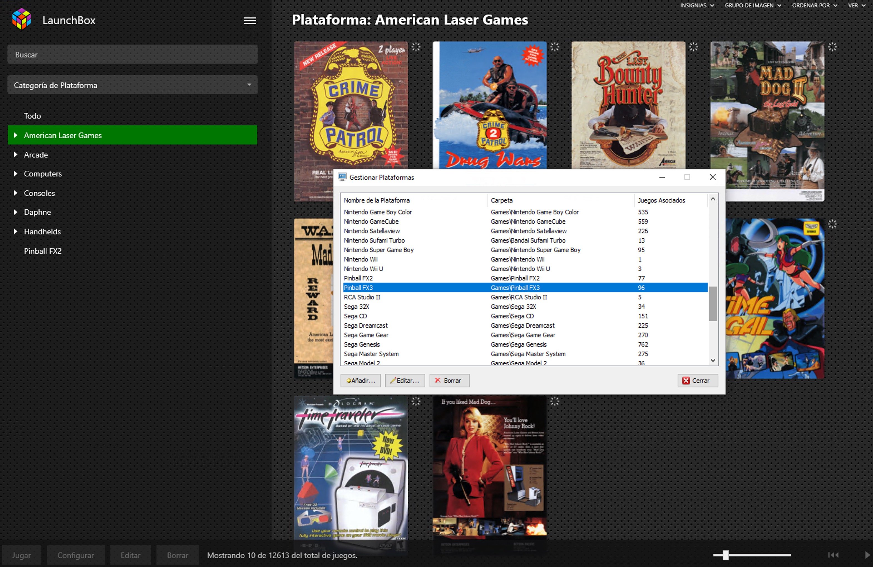Click the Gestionar Plataformas window icon

click(342, 177)
